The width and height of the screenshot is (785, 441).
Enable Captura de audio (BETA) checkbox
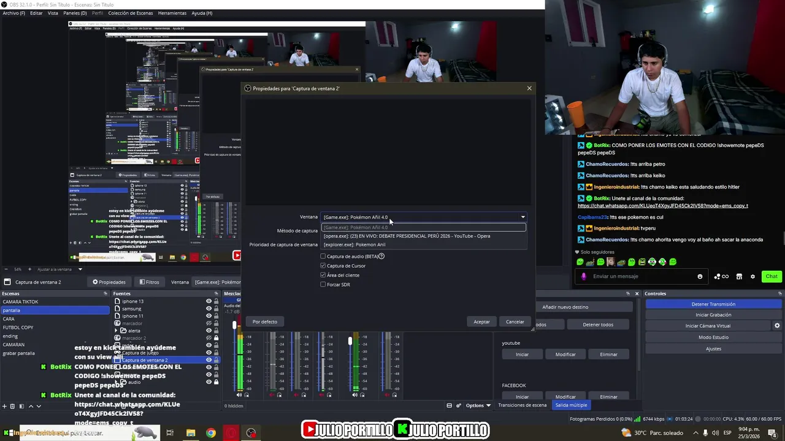323,256
